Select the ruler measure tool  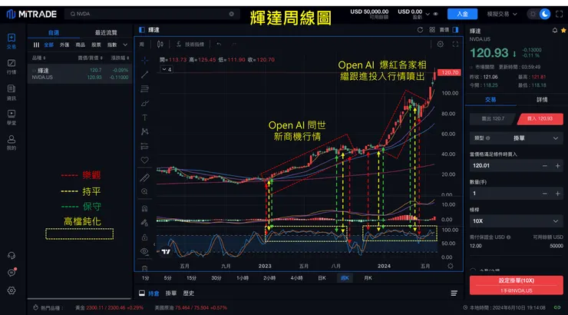click(x=144, y=177)
